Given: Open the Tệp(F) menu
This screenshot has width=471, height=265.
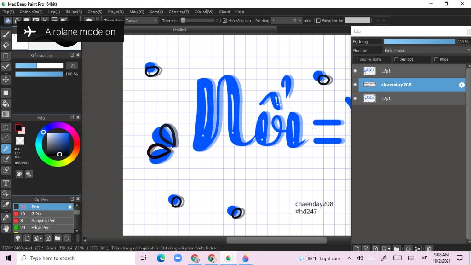Looking at the screenshot, I should (x=8, y=12).
